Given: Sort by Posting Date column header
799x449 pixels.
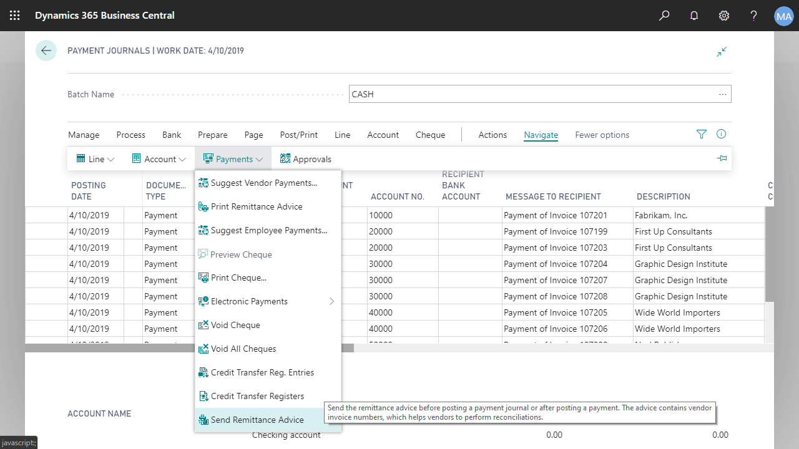Looking at the screenshot, I should pos(89,191).
